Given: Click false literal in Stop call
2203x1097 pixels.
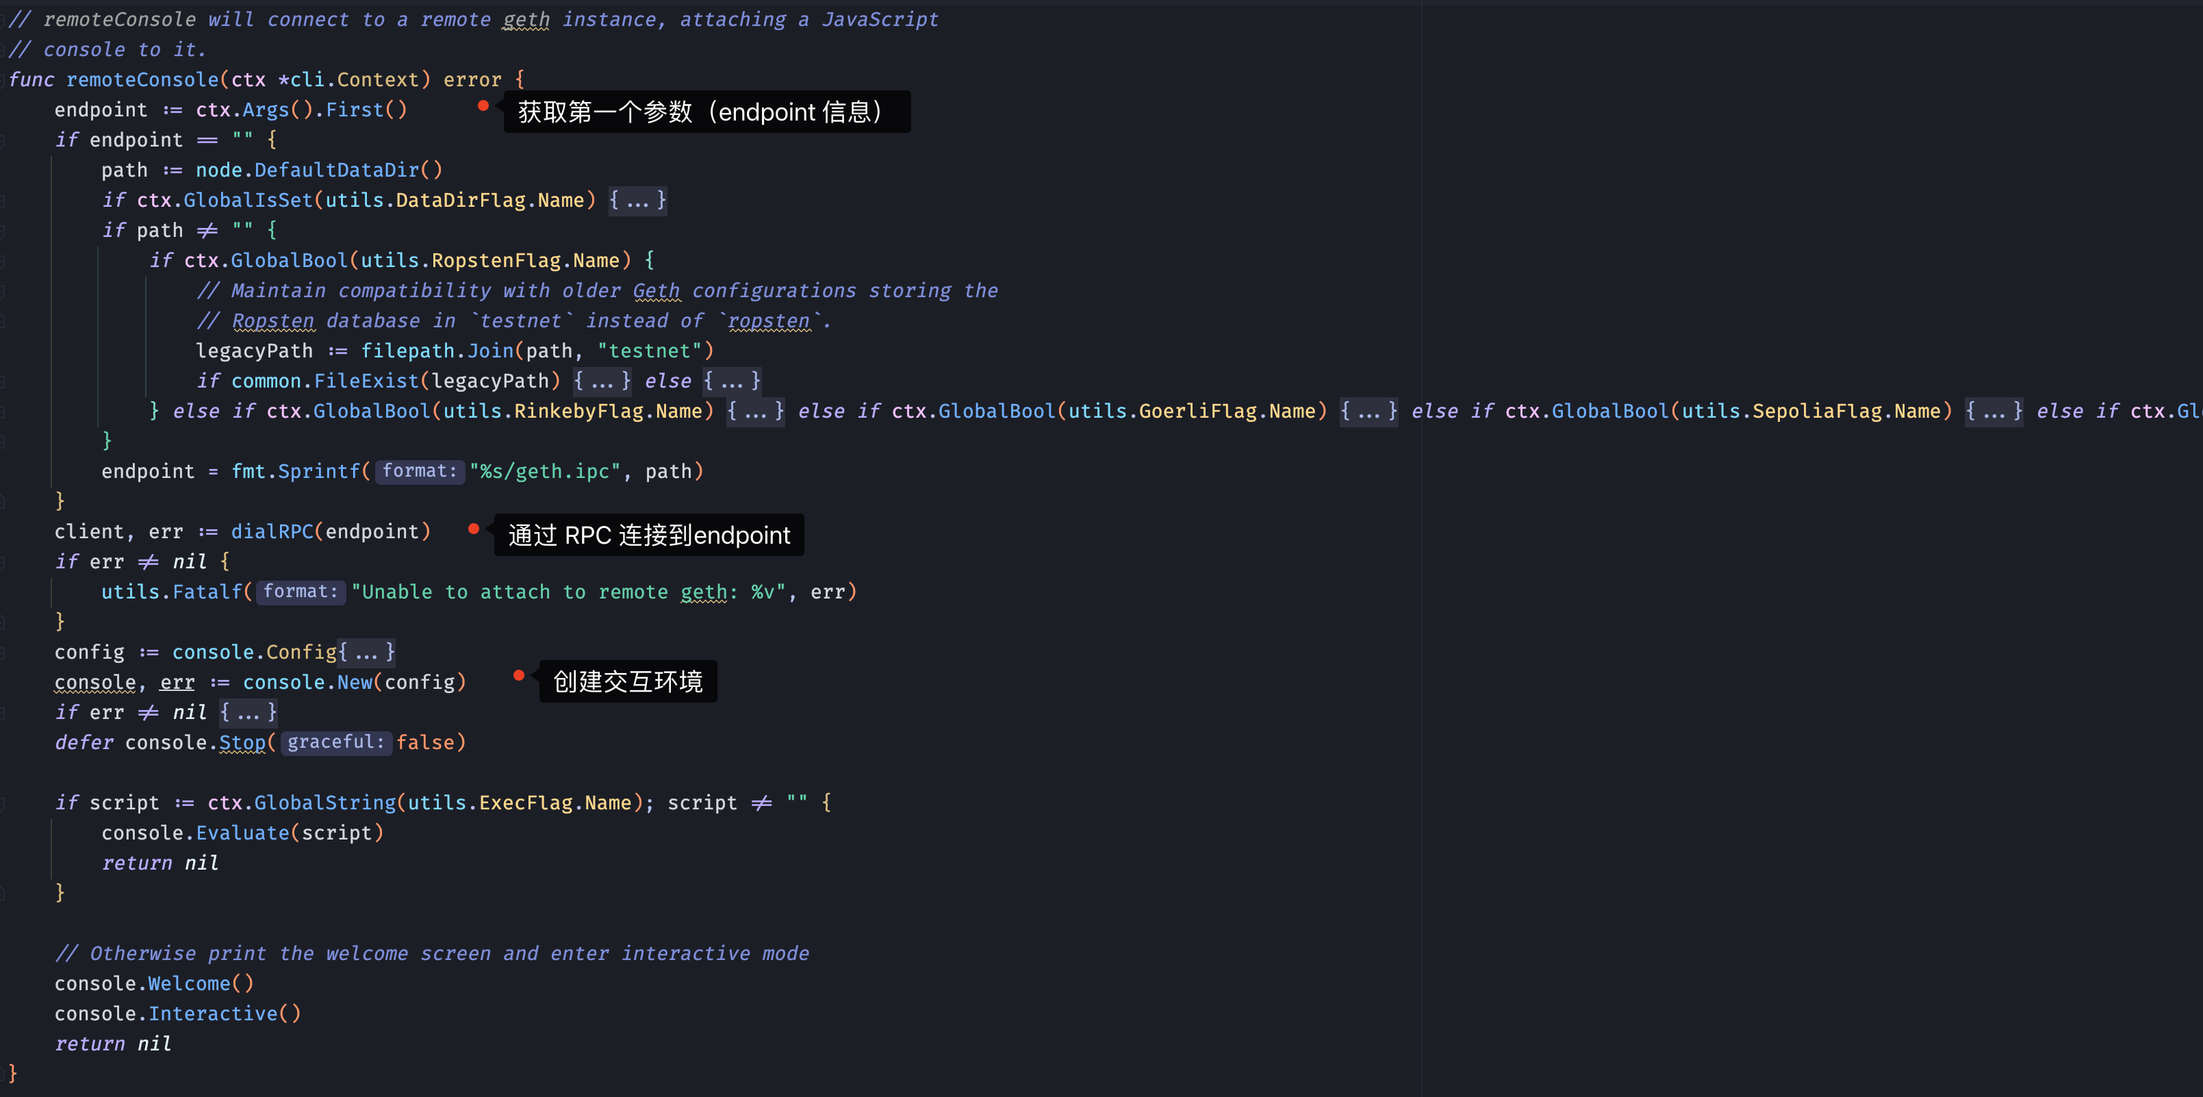Looking at the screenshot, I should pos(425,743).
